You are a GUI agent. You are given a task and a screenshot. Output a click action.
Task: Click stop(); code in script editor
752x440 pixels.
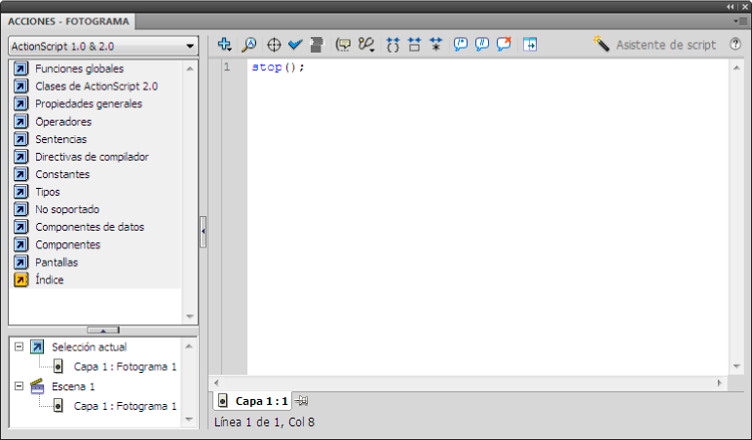pos(279,67)
